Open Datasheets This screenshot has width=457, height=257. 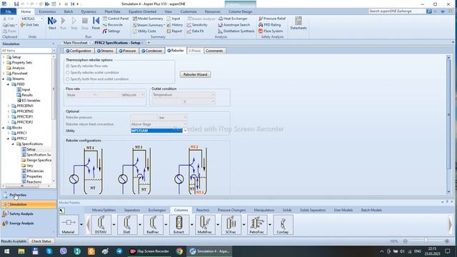coord(298,23)
